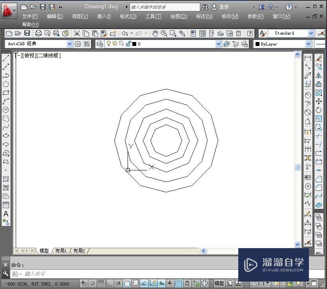Click the 登录 sign-in link
The image size is (327, 289).
click(x=224, y=7)
